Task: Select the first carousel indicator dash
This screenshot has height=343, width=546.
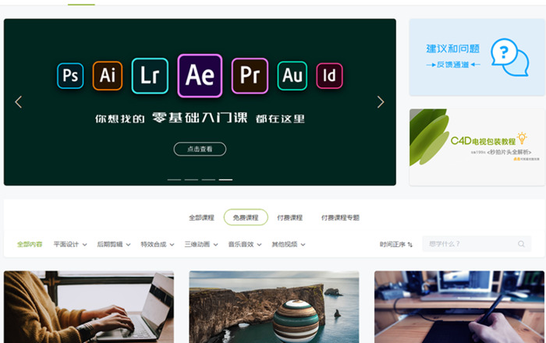Action: point(174,179)
